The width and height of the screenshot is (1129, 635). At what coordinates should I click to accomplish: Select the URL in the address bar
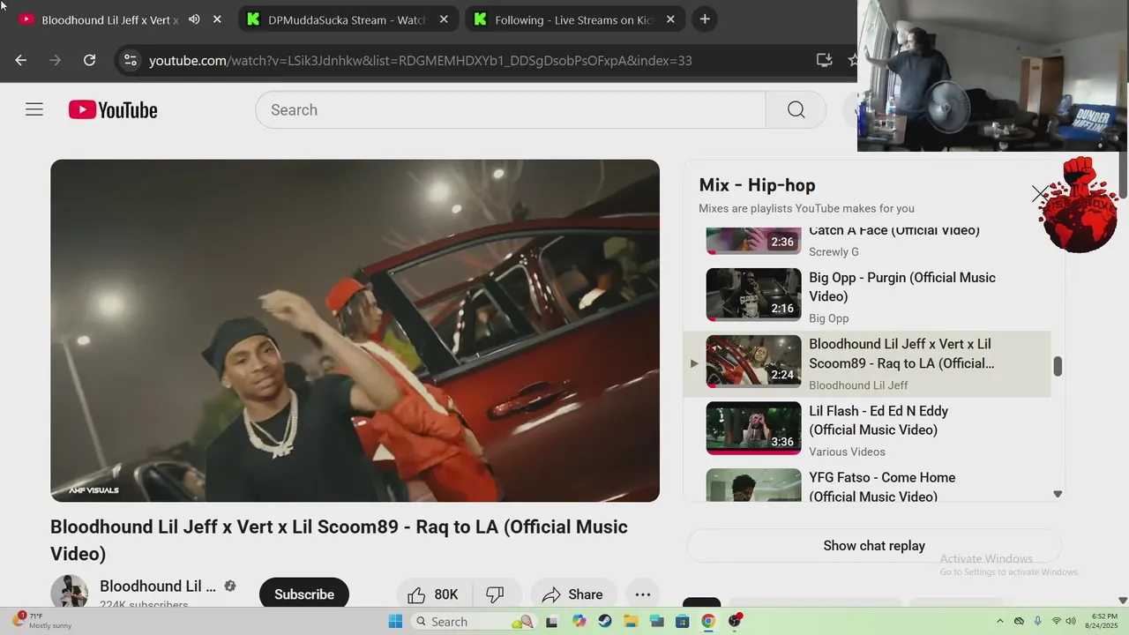tap(420, 61)
